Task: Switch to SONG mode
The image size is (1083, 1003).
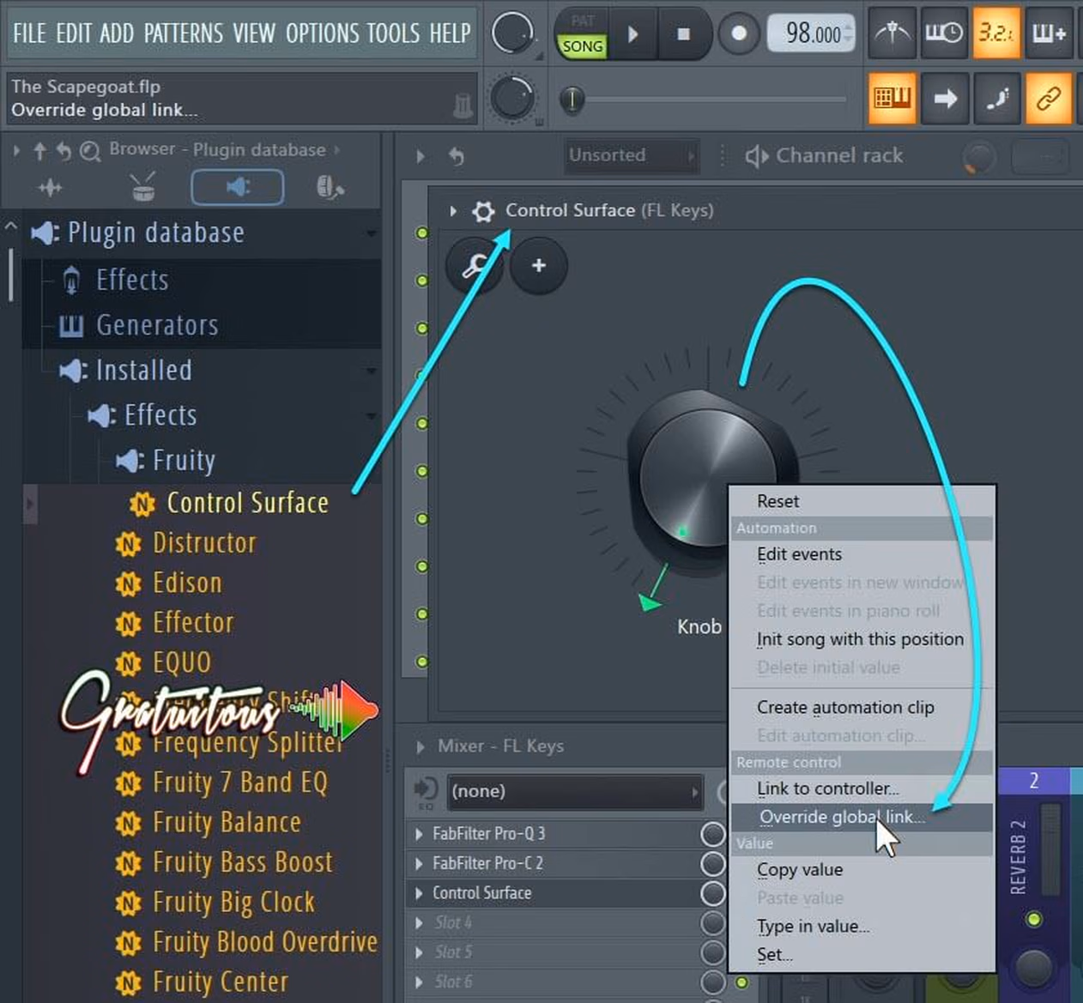Action: coord(583,46)
